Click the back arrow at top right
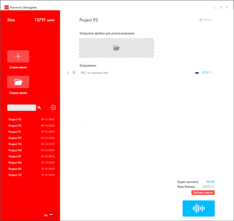This screenshot has width=234, height=221. click(x=205, y=20)
